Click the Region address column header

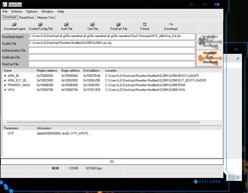point(47,71)
